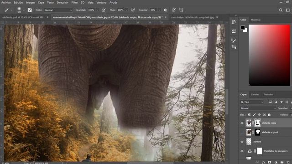Switch to the elefante.psd document tab

click(23, 17)
